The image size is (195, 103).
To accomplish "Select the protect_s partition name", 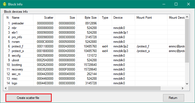I will tap(18, 51).
